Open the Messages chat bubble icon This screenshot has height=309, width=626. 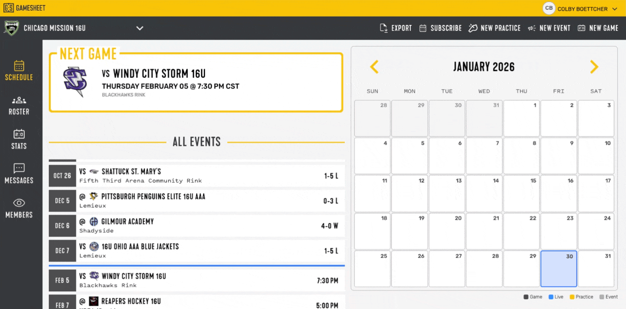point(19,169)
